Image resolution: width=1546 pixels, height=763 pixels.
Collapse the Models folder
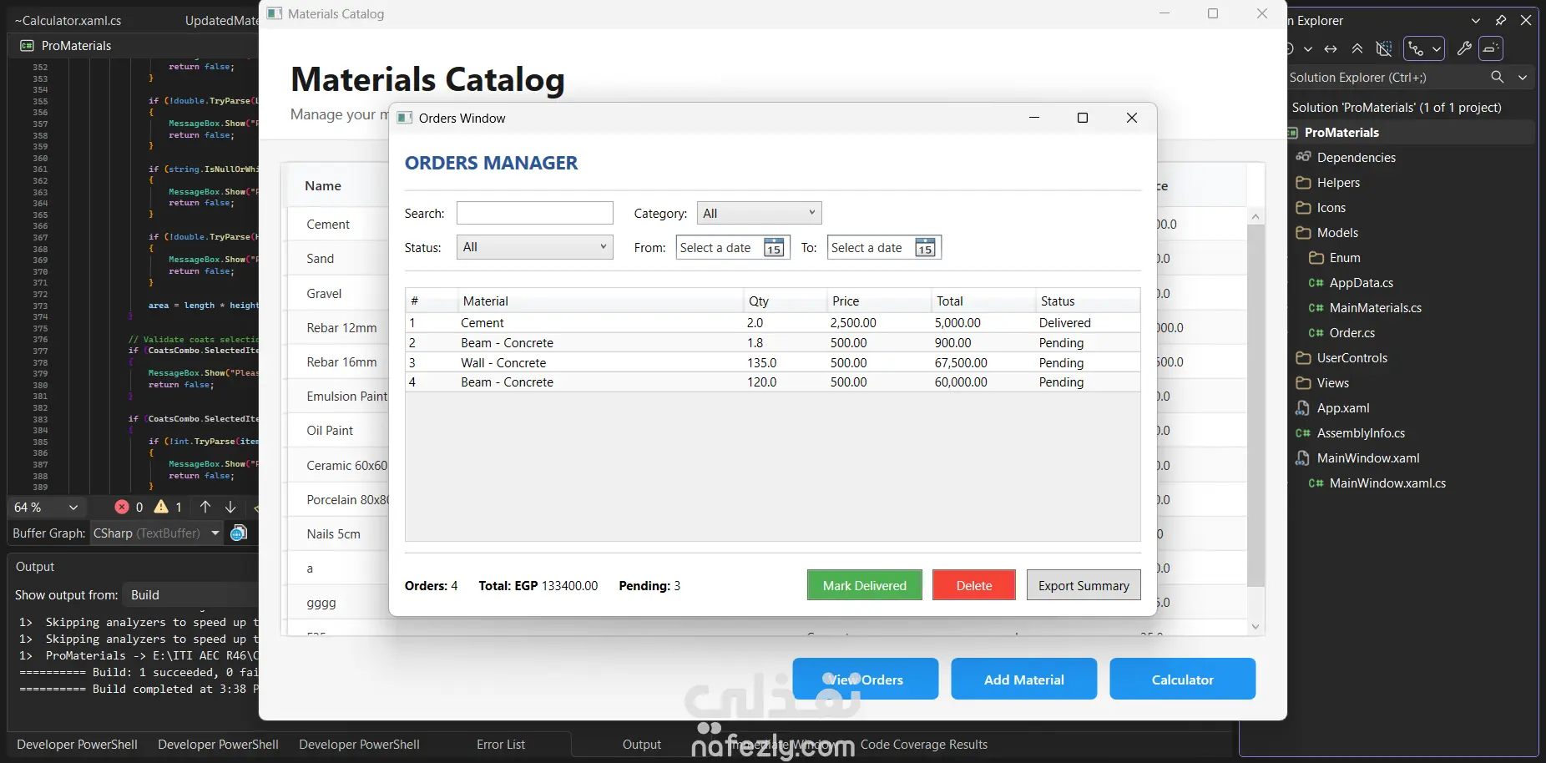click(1337, 233)
